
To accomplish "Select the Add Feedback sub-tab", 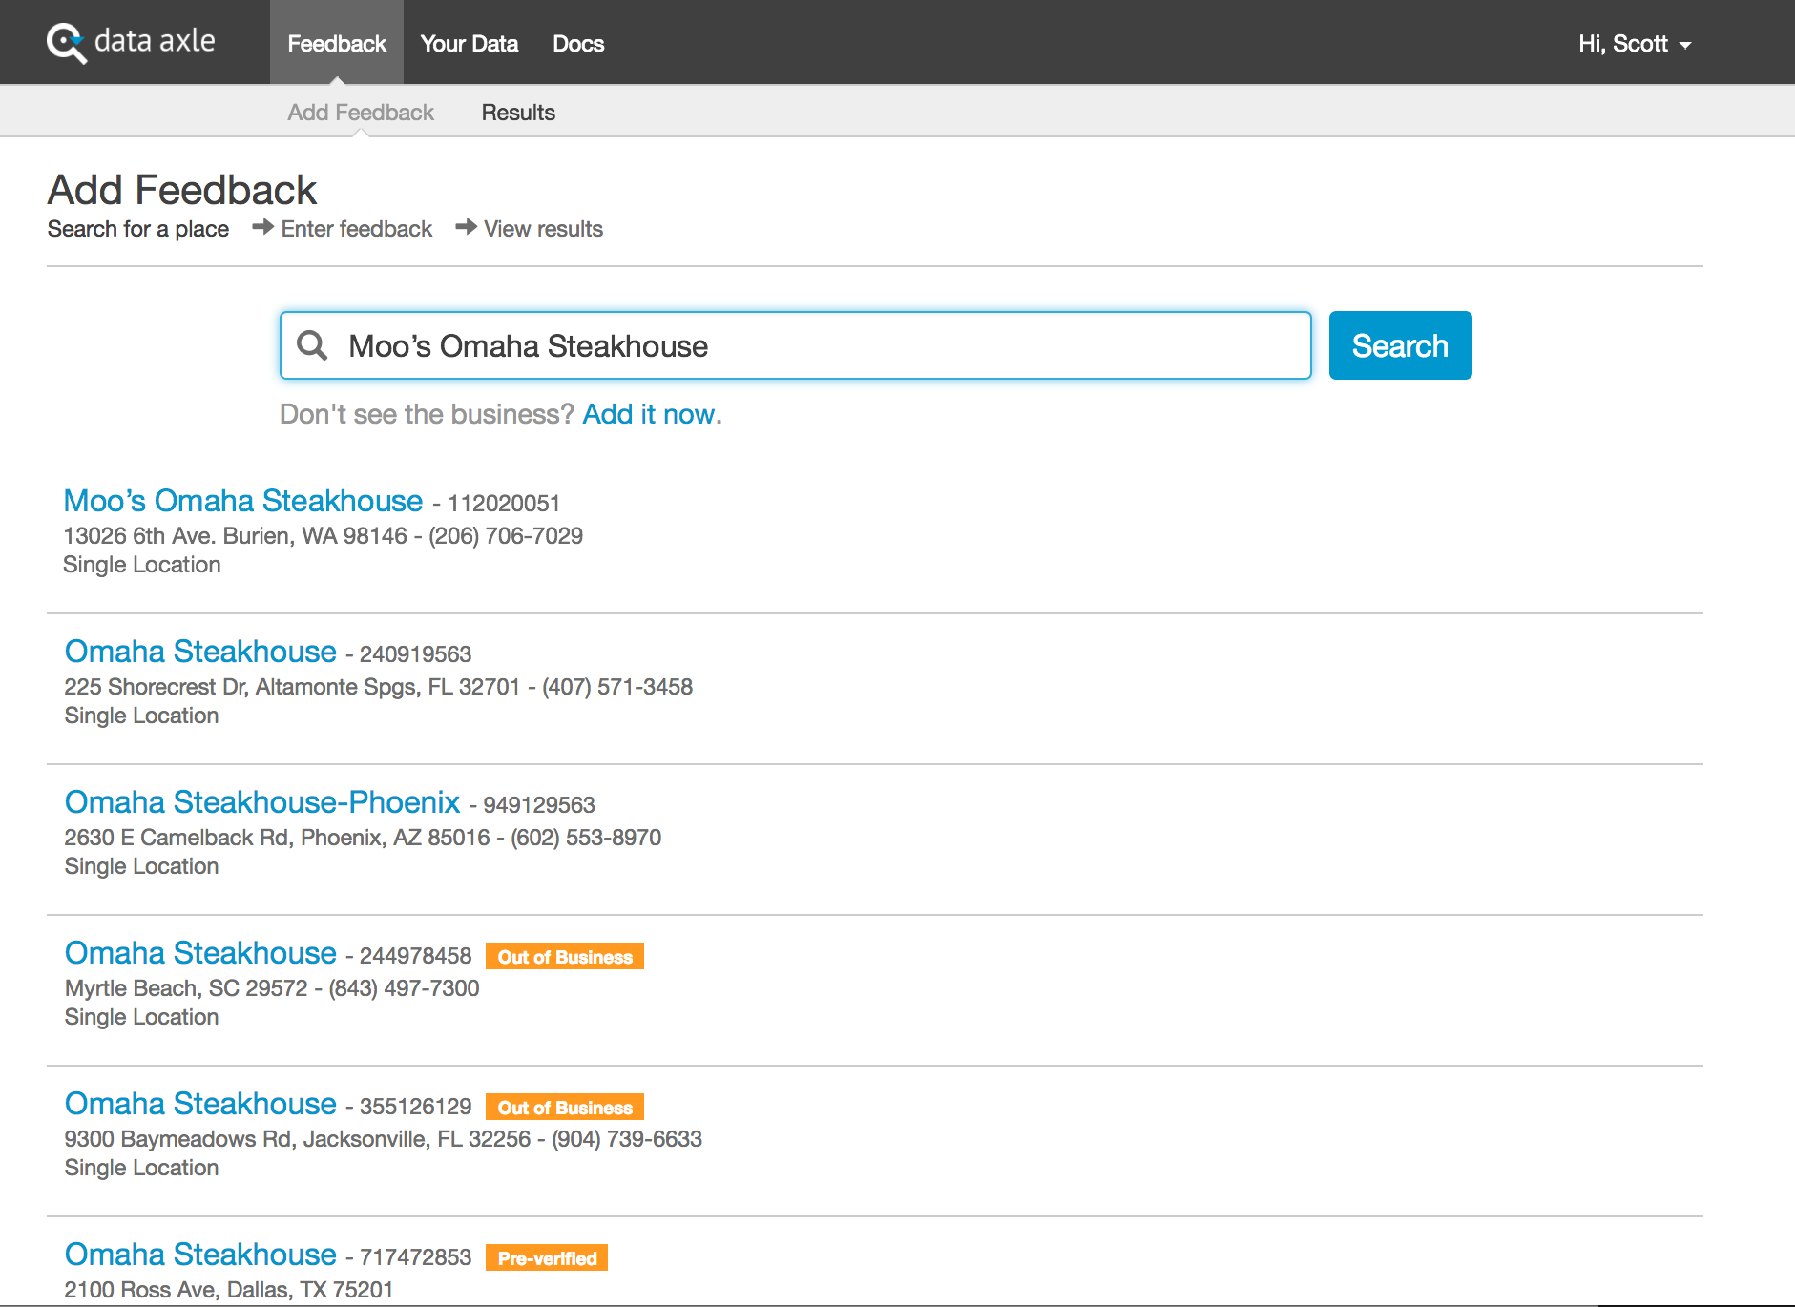I will tap(361, 113).
